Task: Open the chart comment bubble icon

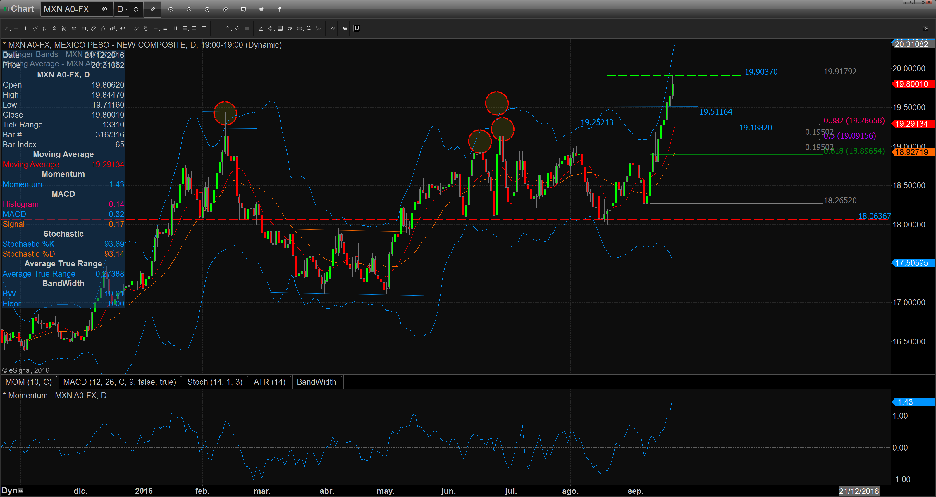Action: [243, 9]
